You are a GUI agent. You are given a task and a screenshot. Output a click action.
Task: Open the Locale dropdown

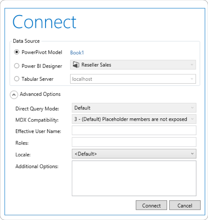tap(134, 154)
